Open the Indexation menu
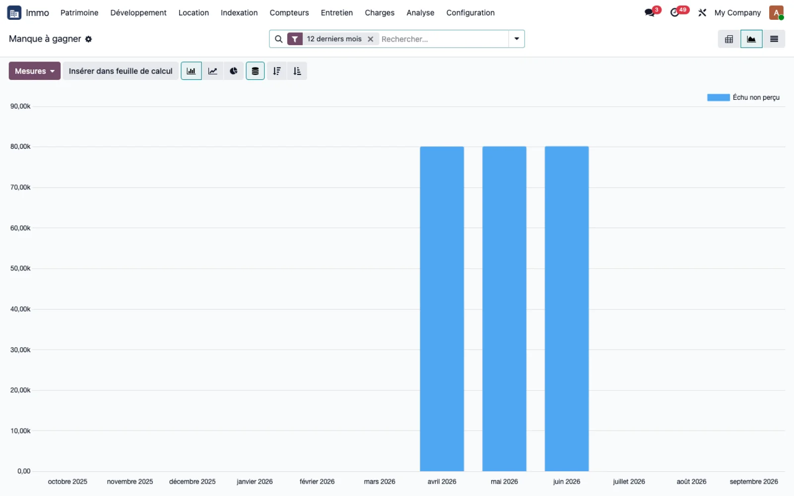794x496 pixels. [239, 13]
